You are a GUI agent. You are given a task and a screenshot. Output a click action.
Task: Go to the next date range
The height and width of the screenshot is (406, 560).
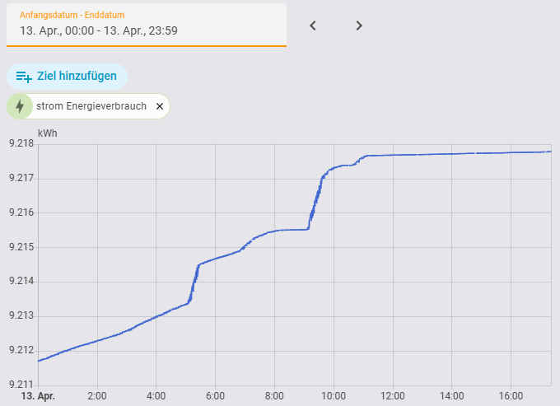(359, 26)
